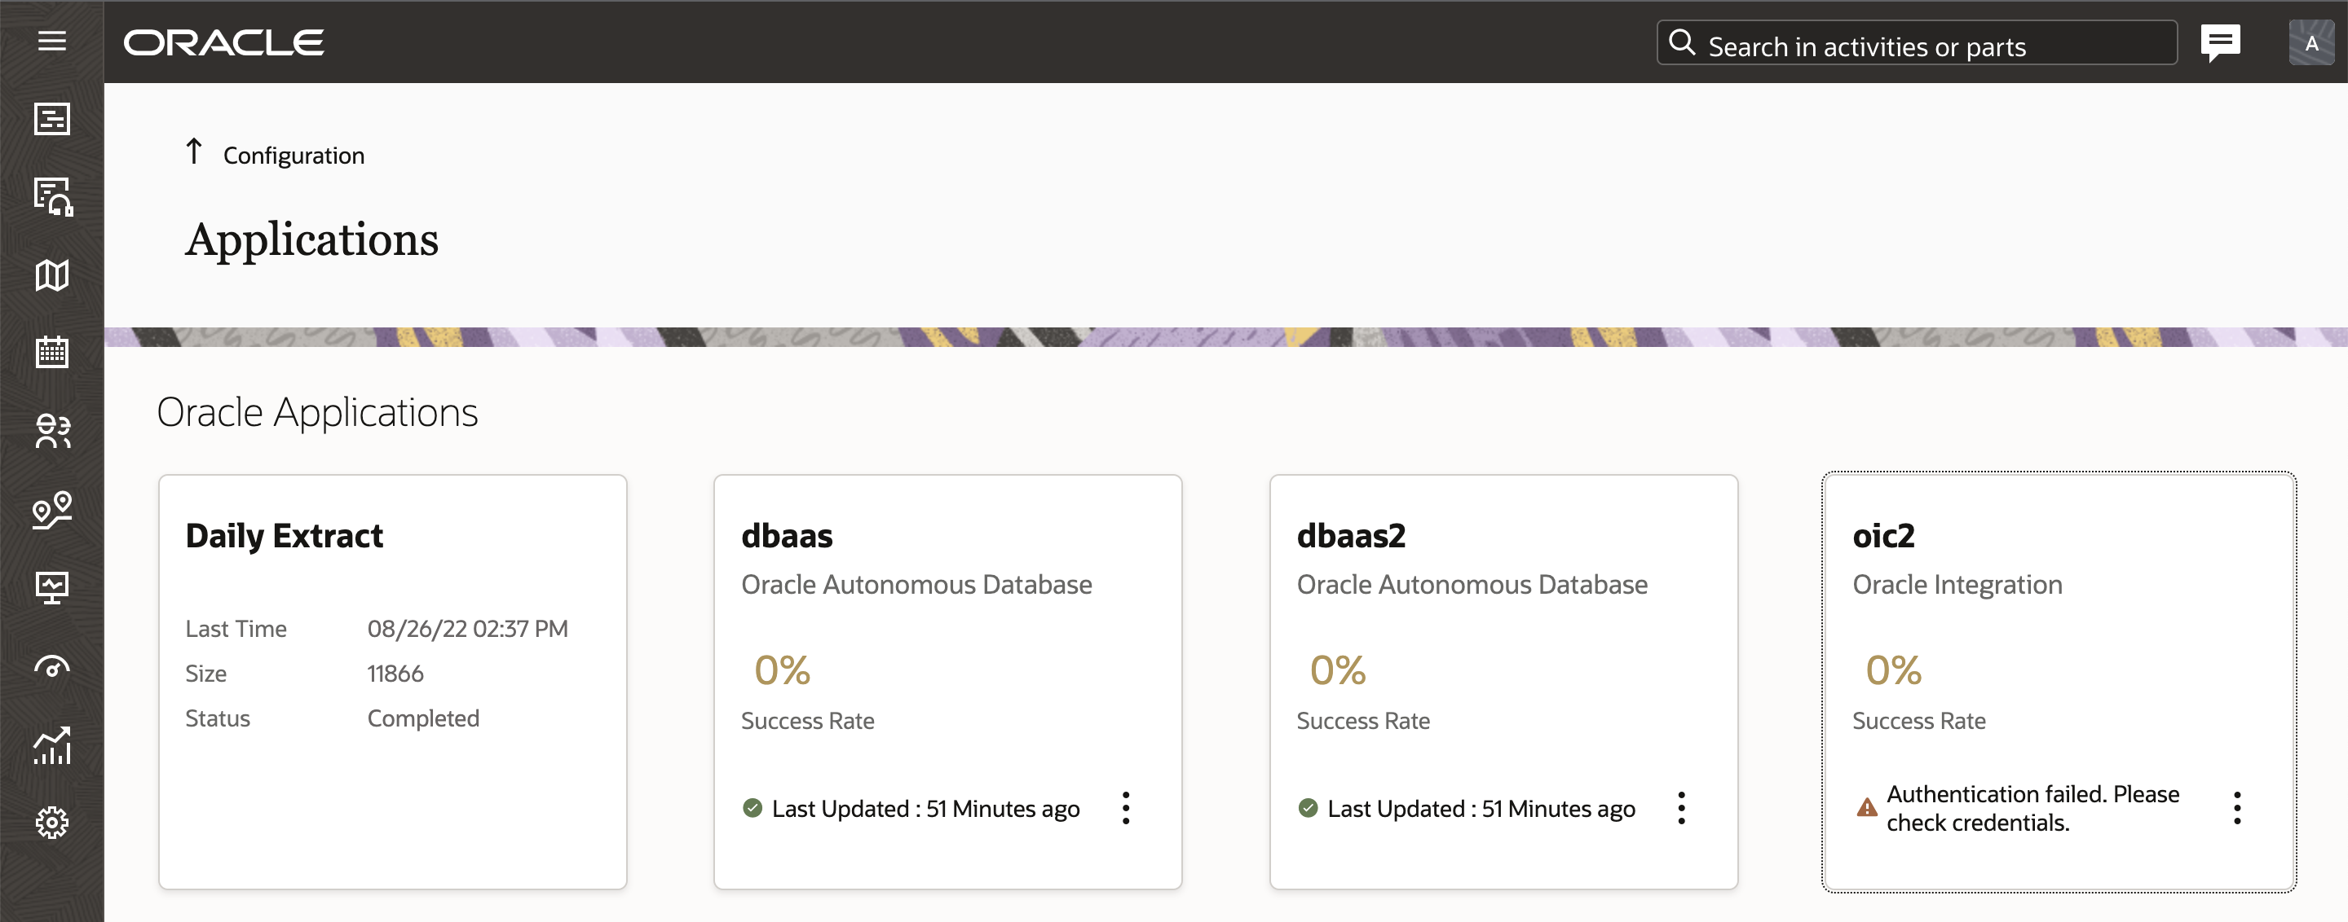The image size is (2348, 922).
Task: Open the calendar sidebar icon
Action: click(x=52, y=352)
